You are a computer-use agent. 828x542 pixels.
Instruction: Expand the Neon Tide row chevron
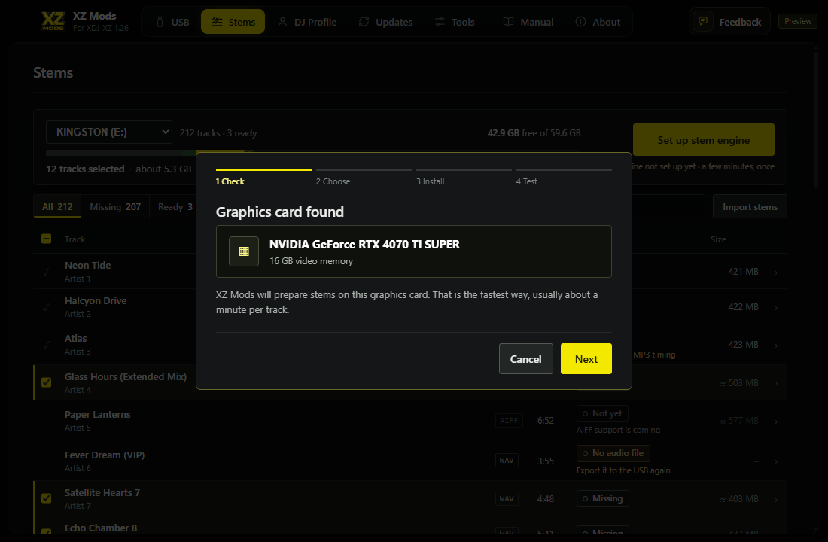pyautogui.click(x=776, y=273)
